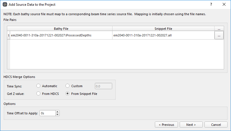Screen dimensions: 231x131
Task: Choose Get Z value From Snippet File
Action: pyautogui.click(x=67, y=94)
